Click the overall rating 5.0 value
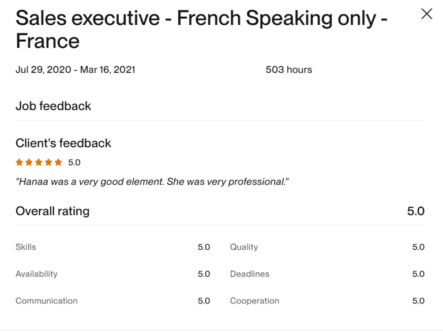This screenshot has height=334, width=443. point(415,211)
